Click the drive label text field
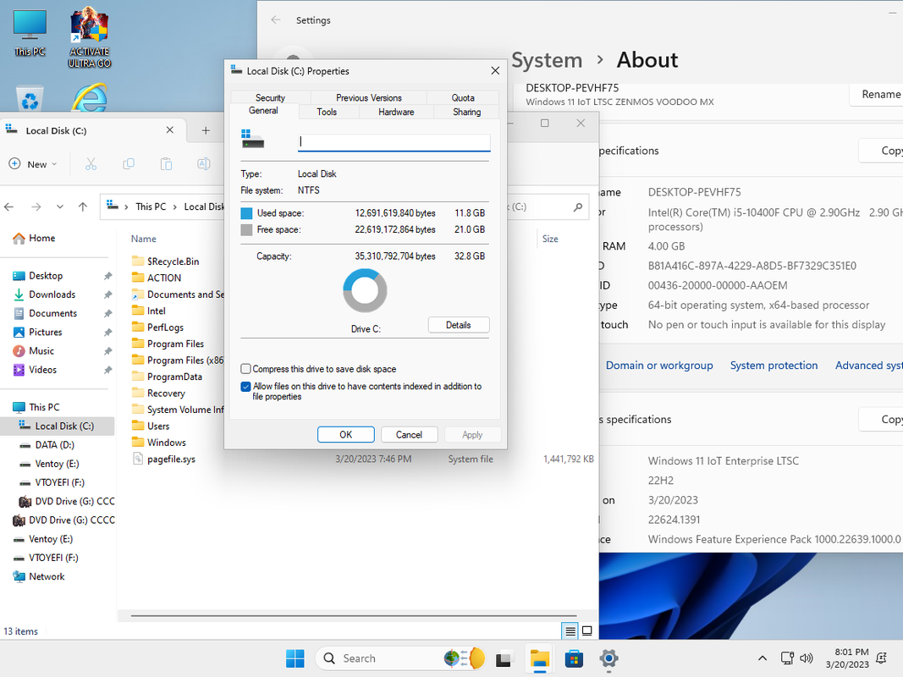The width and height of the screenshot is (903, 677). point(394,141)
